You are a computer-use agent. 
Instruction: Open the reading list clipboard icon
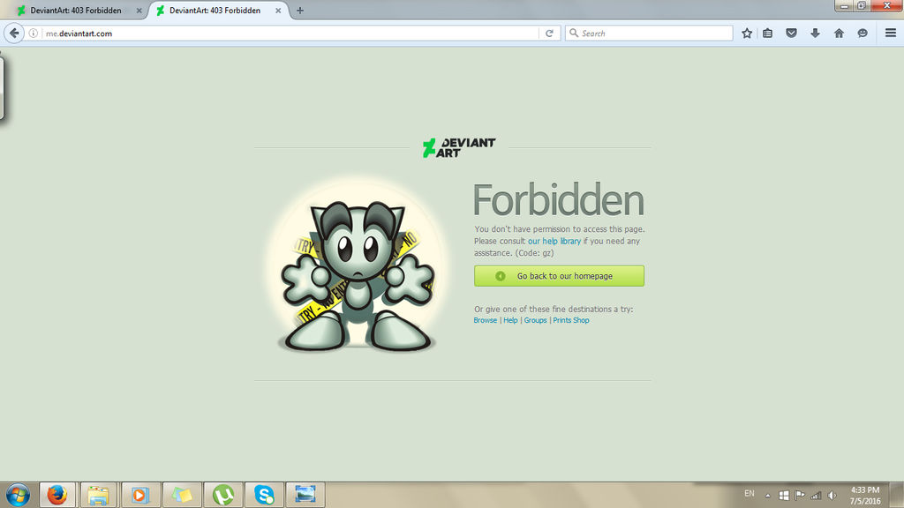[766, 33]
